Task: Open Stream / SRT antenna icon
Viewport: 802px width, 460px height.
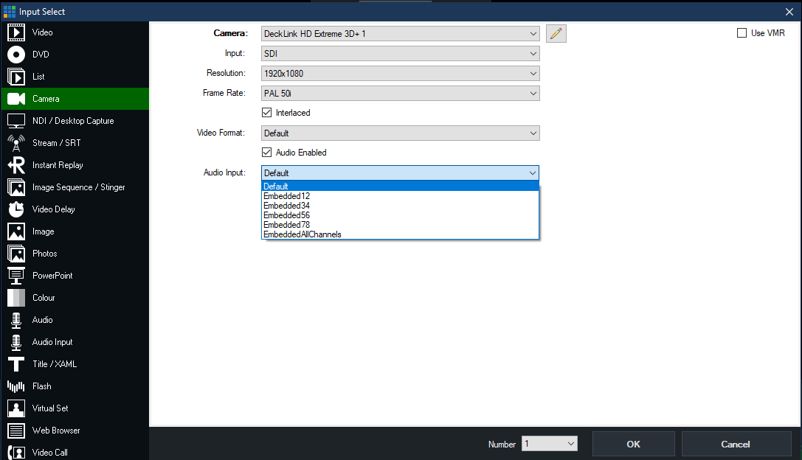Action: point(16,143)
